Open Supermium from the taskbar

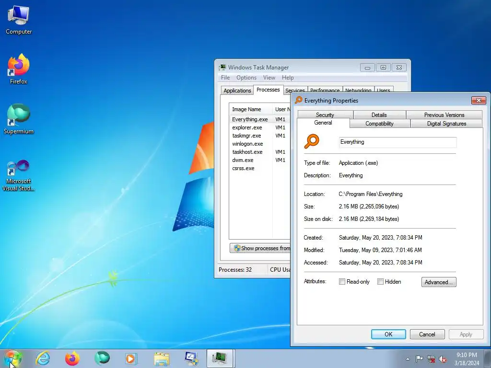coord(102,358)
